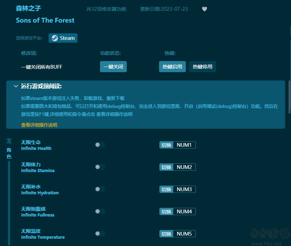The height and width of the screenshot is (246, 291).
Task: Click the 一键关闭 button
Action: pos(113,67)
